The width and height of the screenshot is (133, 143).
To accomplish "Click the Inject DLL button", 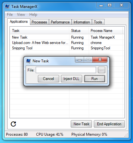I will pyautogui.click(x=71, y=79).
